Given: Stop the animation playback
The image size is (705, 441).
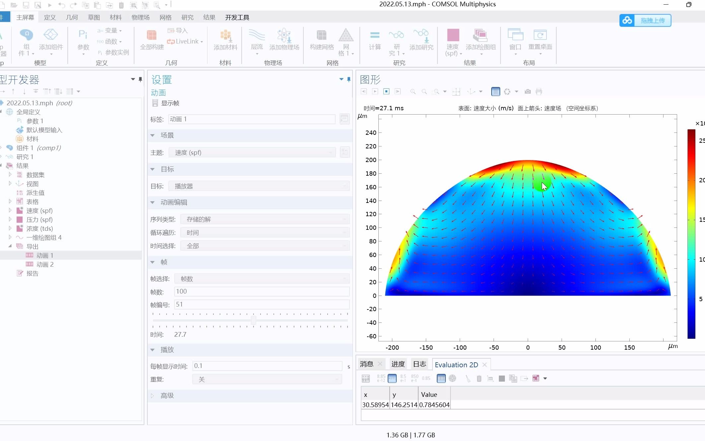Looking at the screenshot, I should point(386,92).
